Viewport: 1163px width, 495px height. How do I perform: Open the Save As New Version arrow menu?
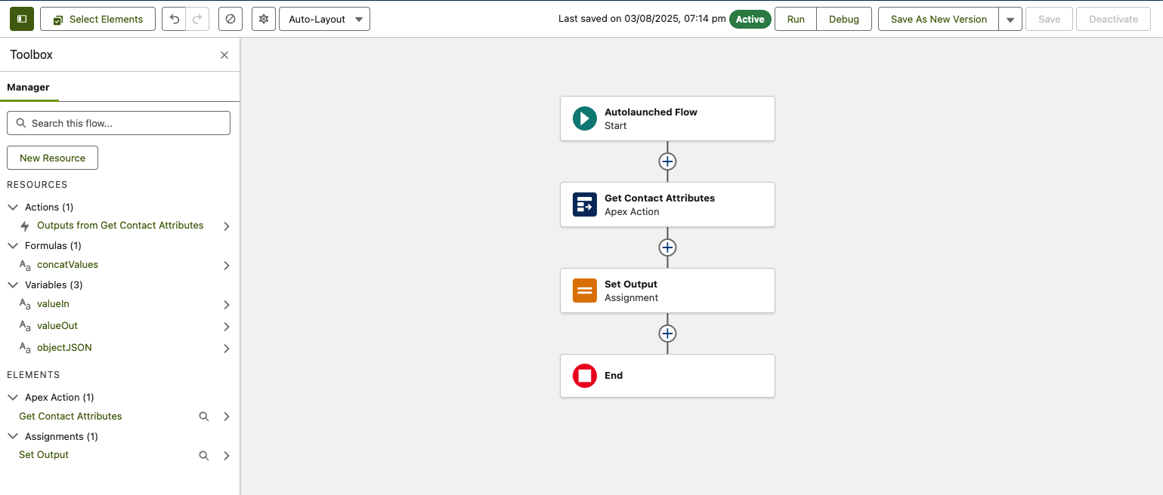click(x=1010, y=20)
